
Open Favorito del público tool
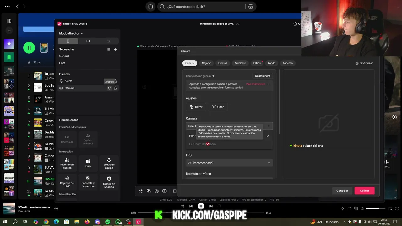pos(67,164)
